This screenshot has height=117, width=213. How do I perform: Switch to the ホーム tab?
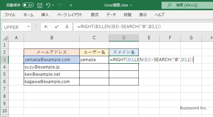click(28, 15)
